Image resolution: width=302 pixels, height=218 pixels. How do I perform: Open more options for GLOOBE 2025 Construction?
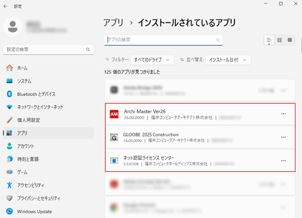point(283,137)
